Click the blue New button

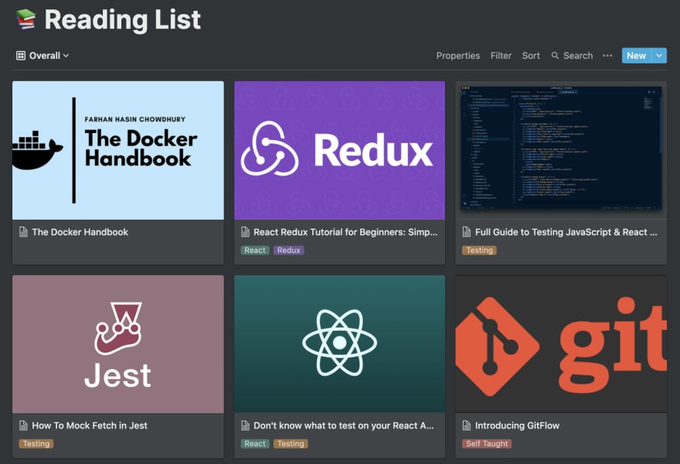tap(636, 56)
